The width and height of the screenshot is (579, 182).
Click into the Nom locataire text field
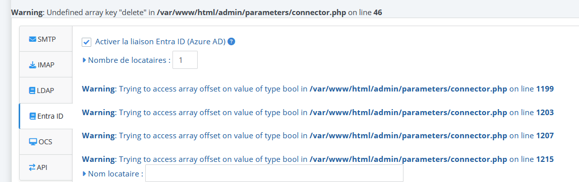click(x=274, y=173)
